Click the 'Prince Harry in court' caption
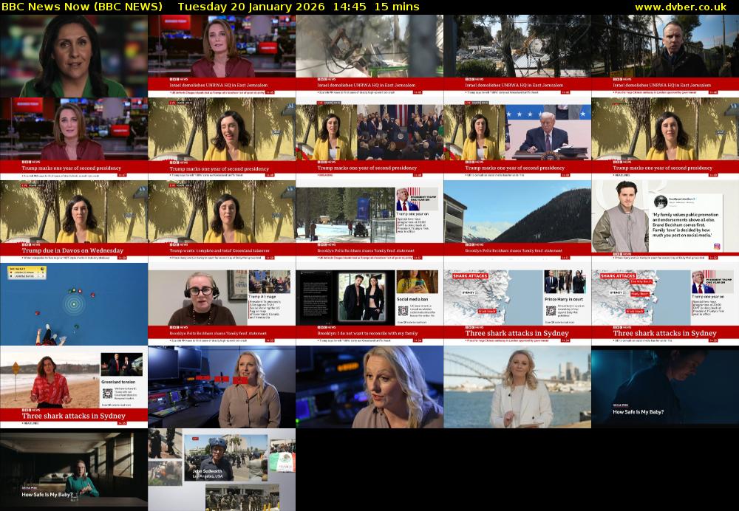The height and width of the screenshot is (511, 739). tap(565, 299)
